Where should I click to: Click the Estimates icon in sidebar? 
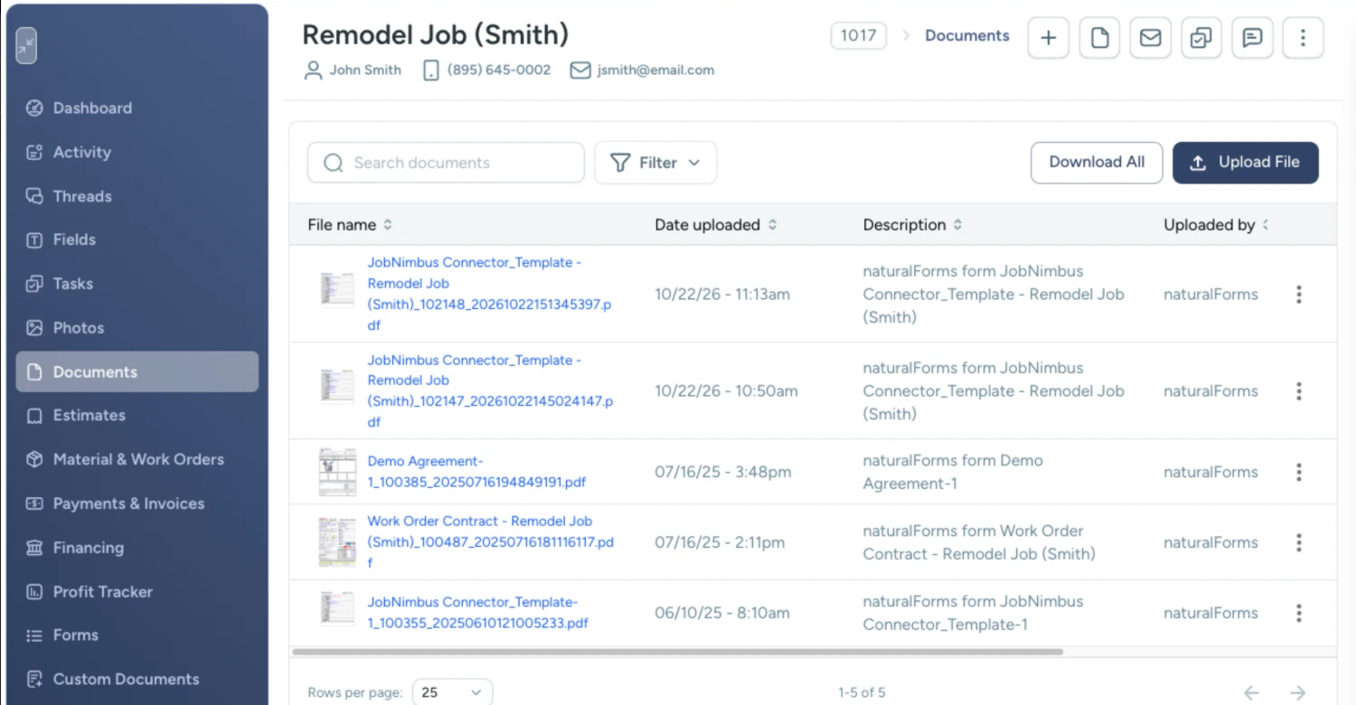[34, 416]
